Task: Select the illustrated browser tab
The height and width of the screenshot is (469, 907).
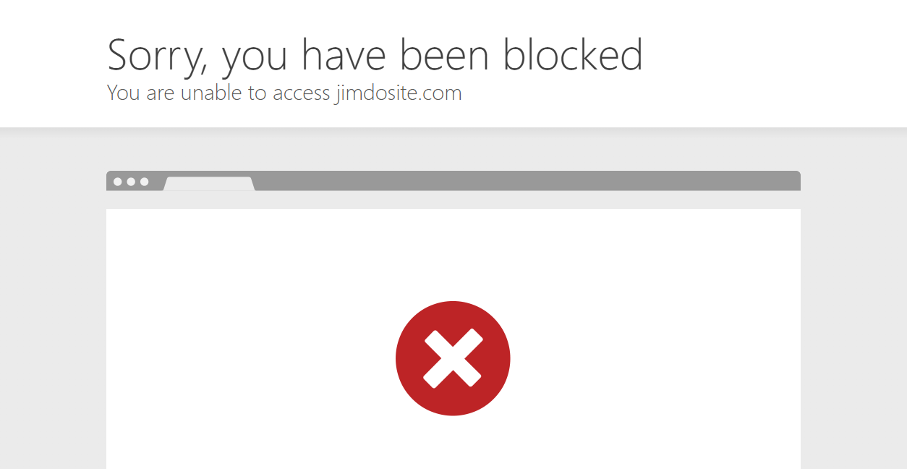Action: coord(209,184)
